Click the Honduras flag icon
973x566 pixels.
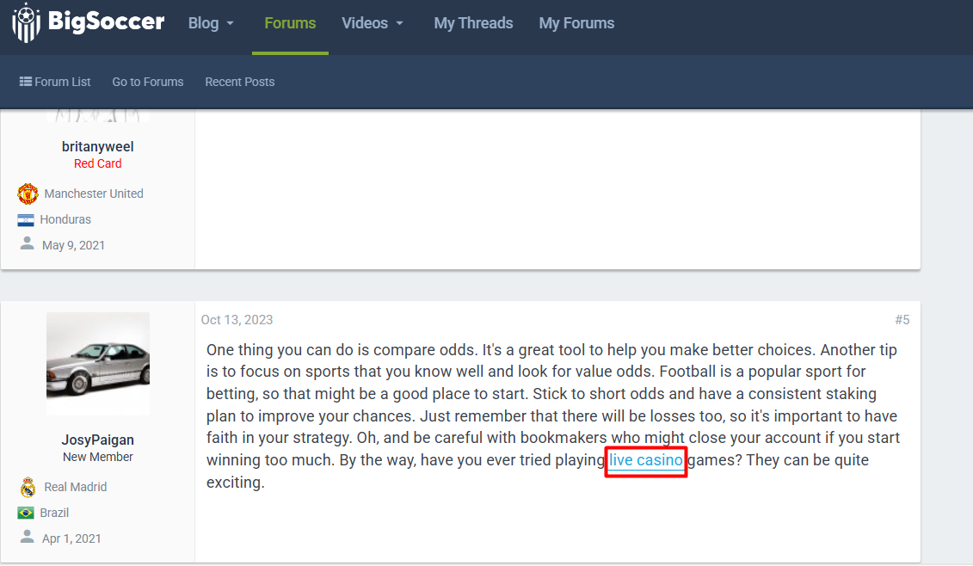click(x=26, y=220)
